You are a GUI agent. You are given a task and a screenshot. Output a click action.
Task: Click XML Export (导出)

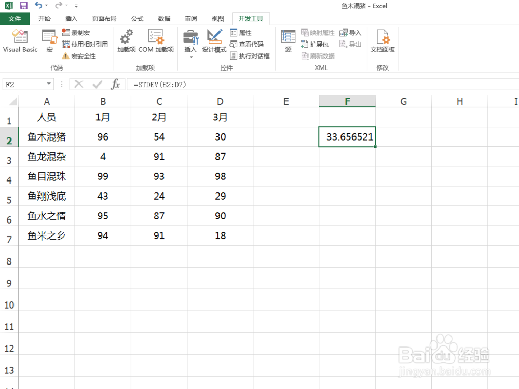tap(350, 44)
